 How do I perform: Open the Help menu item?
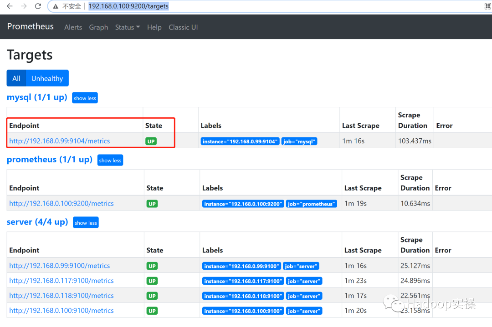pos(154,27)
